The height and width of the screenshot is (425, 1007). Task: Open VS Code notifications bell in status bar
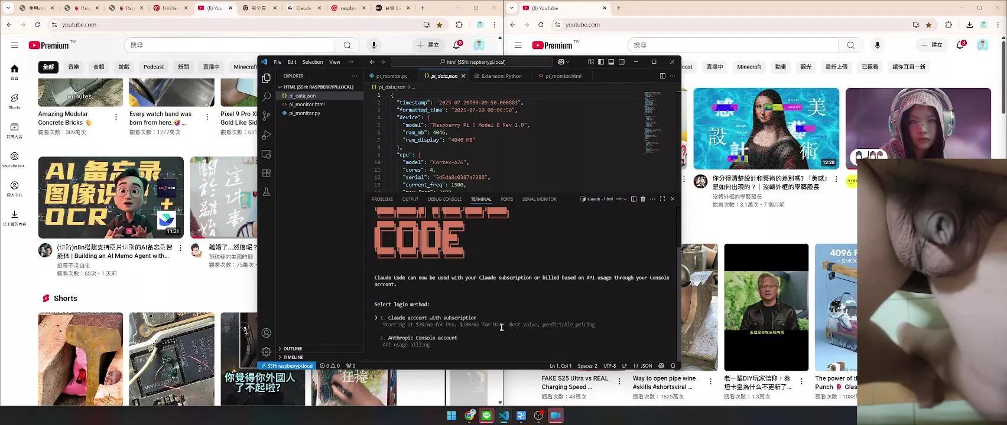tap(673, 365)
